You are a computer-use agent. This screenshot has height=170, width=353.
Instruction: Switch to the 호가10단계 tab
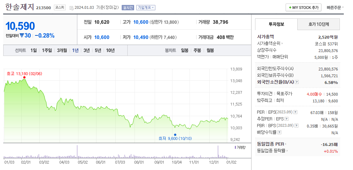pos(319,24)
